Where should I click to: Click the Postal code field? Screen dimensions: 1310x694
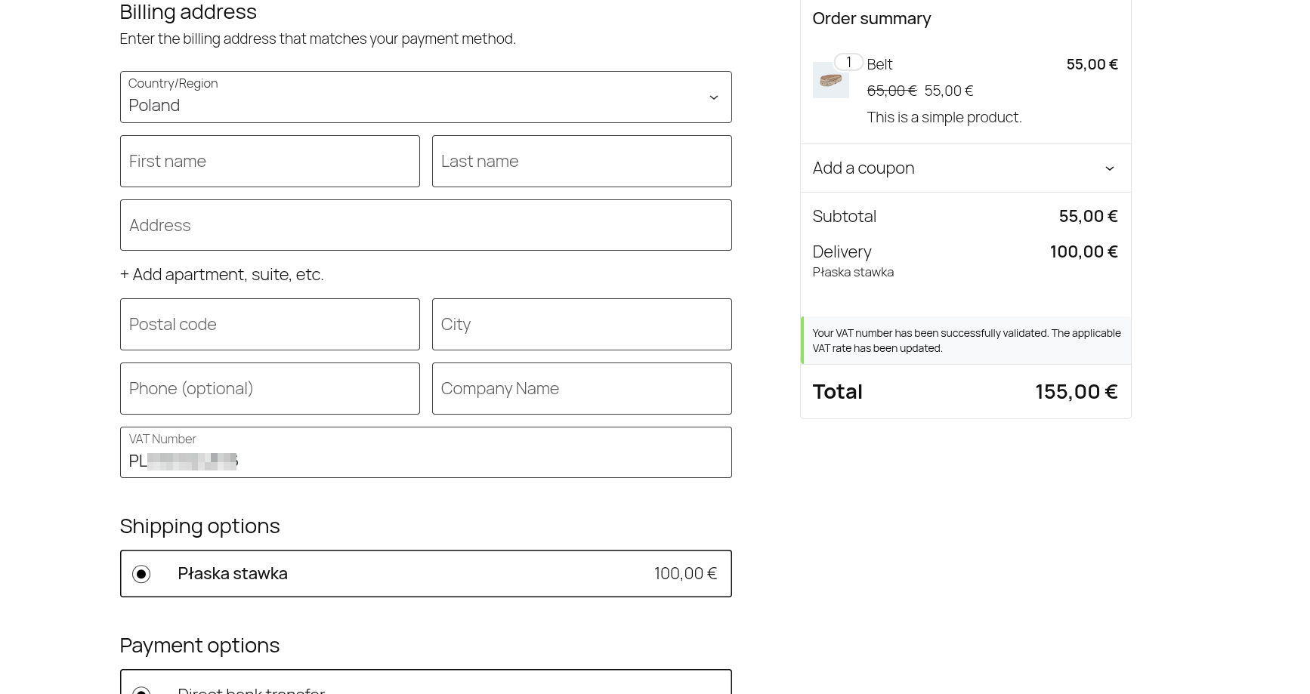click(270, 324)
